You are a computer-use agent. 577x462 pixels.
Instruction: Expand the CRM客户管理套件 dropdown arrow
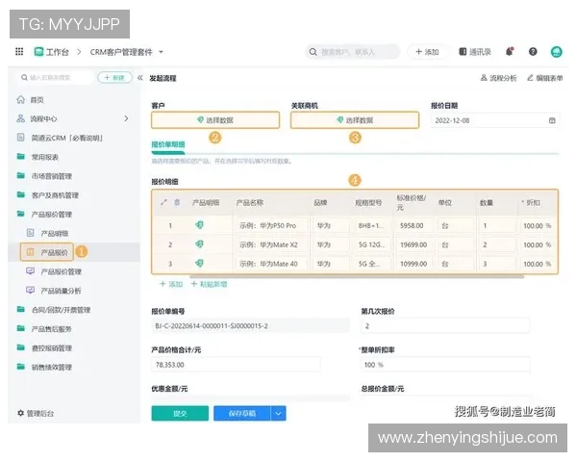click(161, 52)
